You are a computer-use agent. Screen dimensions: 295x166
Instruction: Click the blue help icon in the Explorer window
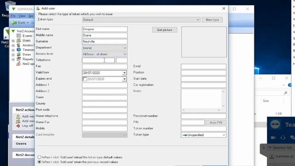(290, 85)
